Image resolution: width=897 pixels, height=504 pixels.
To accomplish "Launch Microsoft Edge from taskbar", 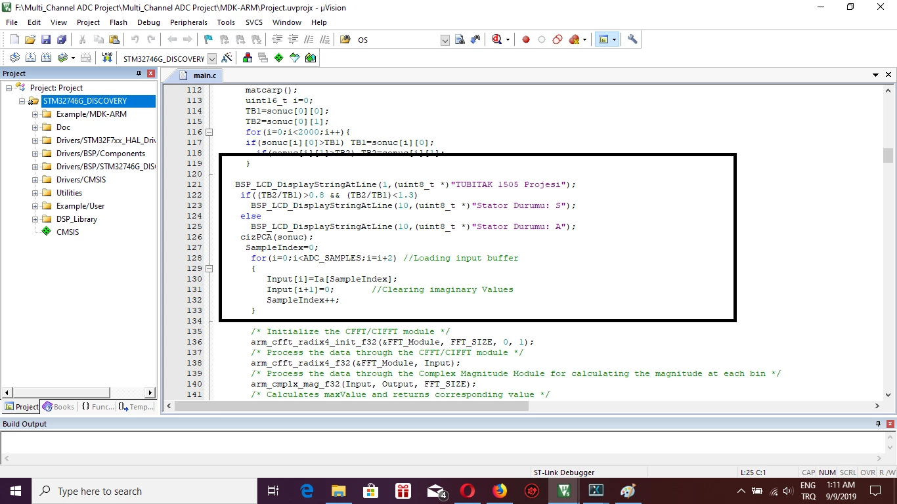I will tap(307, 491).
